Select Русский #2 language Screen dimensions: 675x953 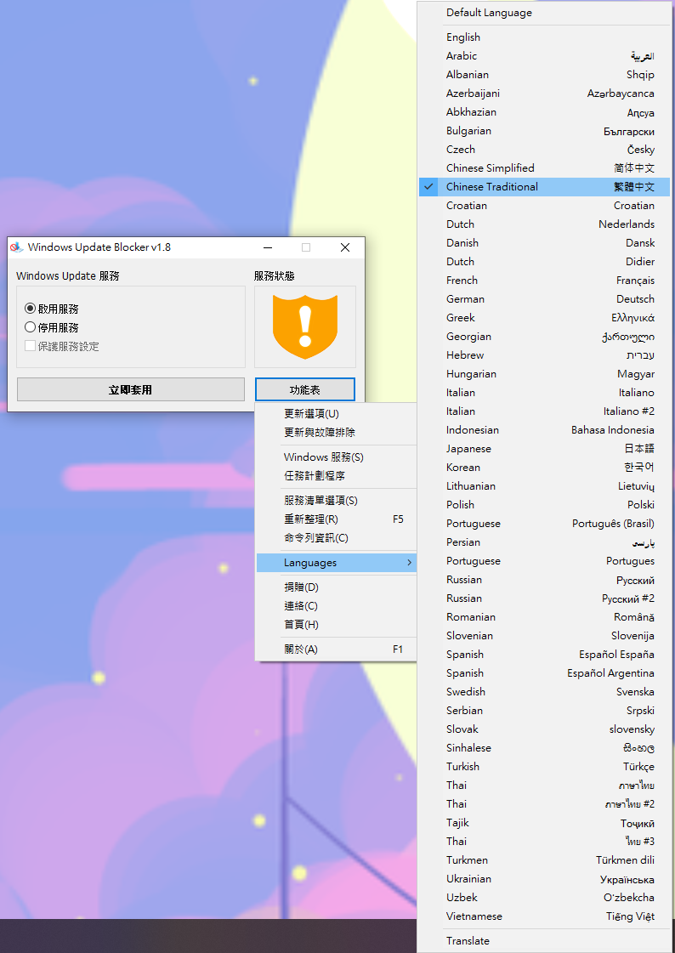(x=544, y=598)
